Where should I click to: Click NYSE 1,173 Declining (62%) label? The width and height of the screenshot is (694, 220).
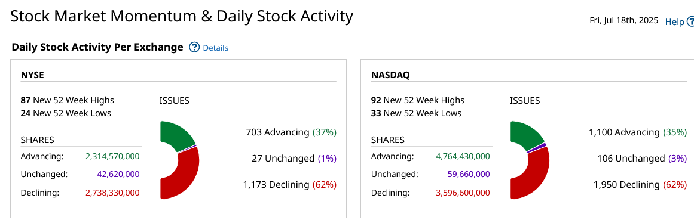tap(290, 184)
